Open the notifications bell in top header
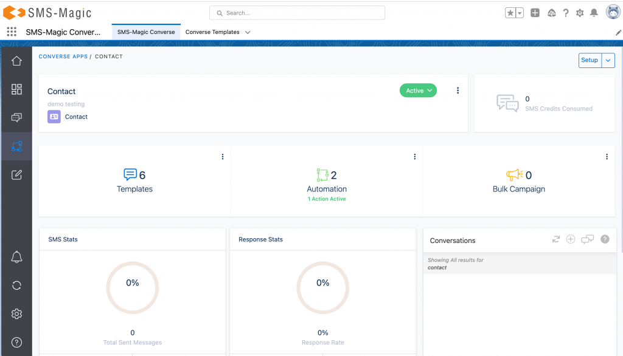Image resolution: width=623 pixels, height=356 pixels. tap(594, 13)
